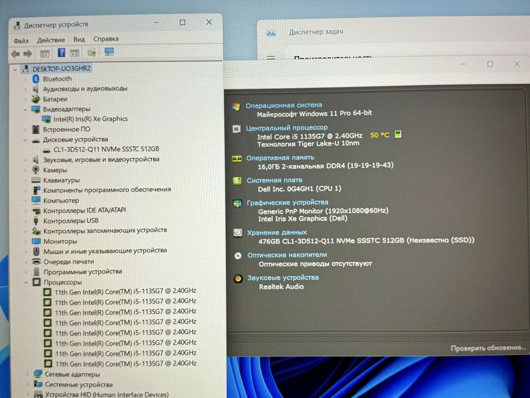The width and height of the screenshot is (530, 398).
Task: Click the update driver toolbar icon
Action: pyautogui.click(x=91, y=52)
